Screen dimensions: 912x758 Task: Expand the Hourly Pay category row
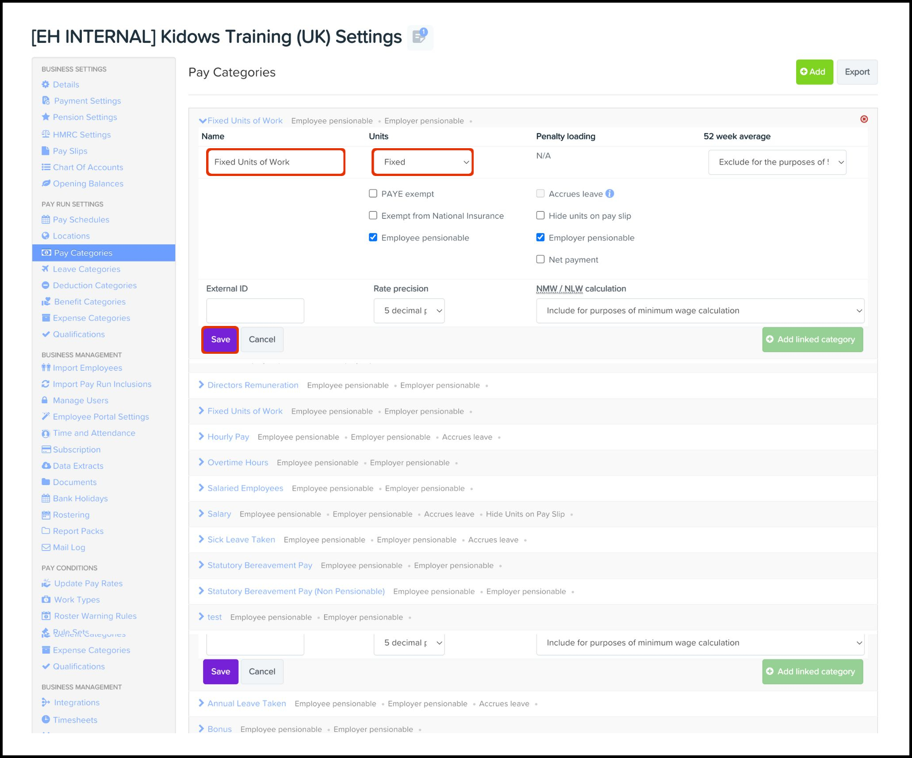(x=228, y=437)
